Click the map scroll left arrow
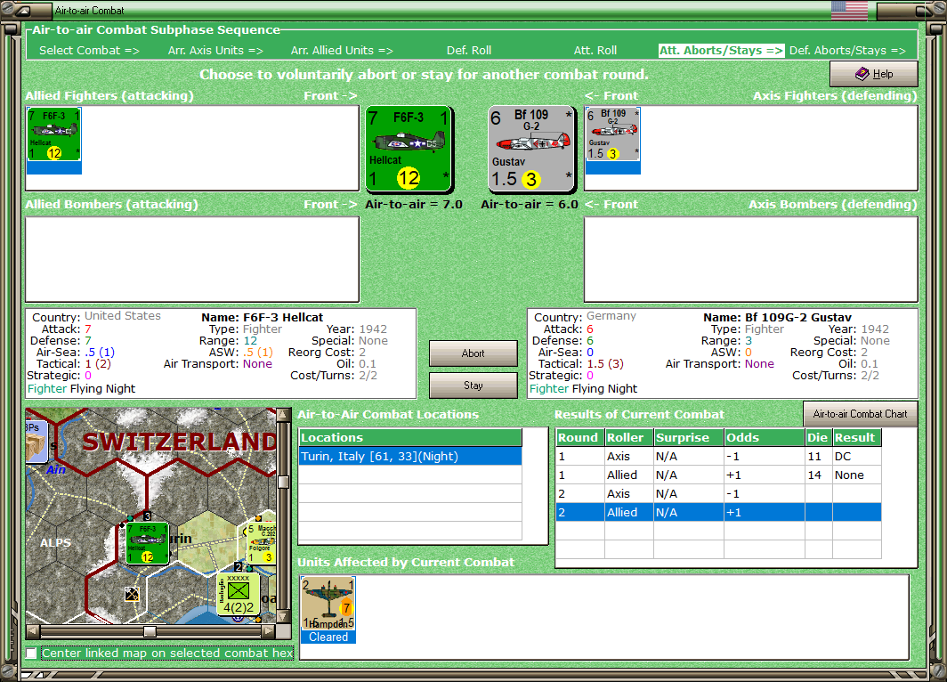This screenshot has height=682, width=947. point(33,630)
